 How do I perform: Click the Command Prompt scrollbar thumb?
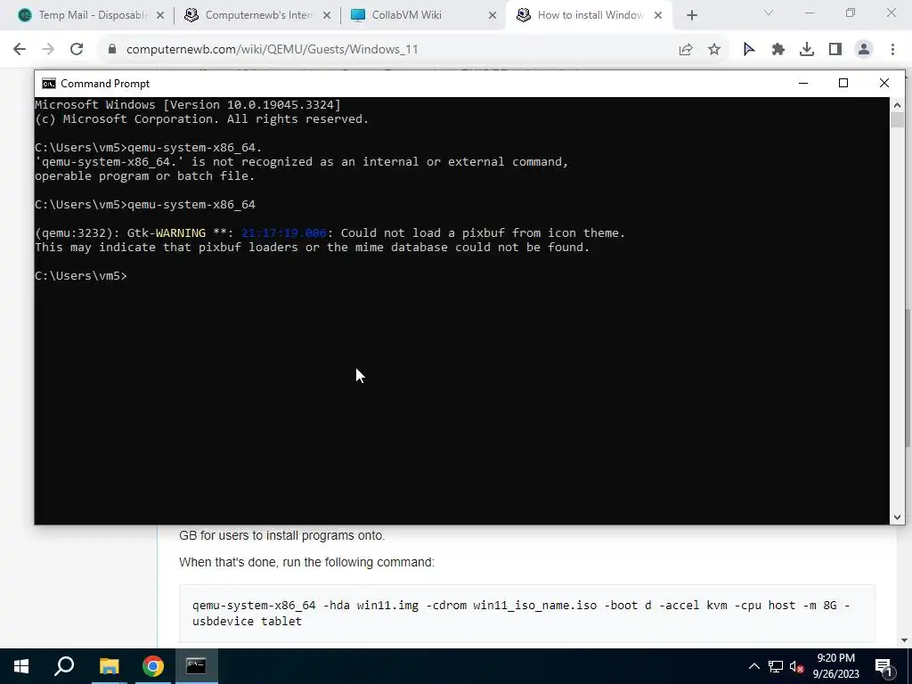(x=897, y=120)
